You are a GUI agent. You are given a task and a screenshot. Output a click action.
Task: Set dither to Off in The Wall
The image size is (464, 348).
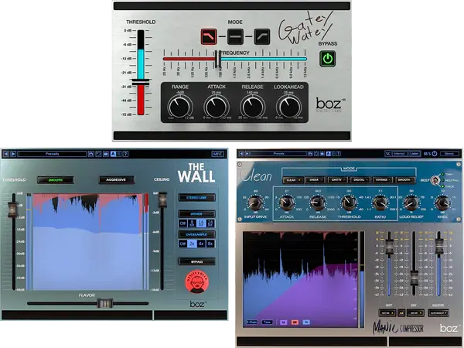tap(183, 223)
